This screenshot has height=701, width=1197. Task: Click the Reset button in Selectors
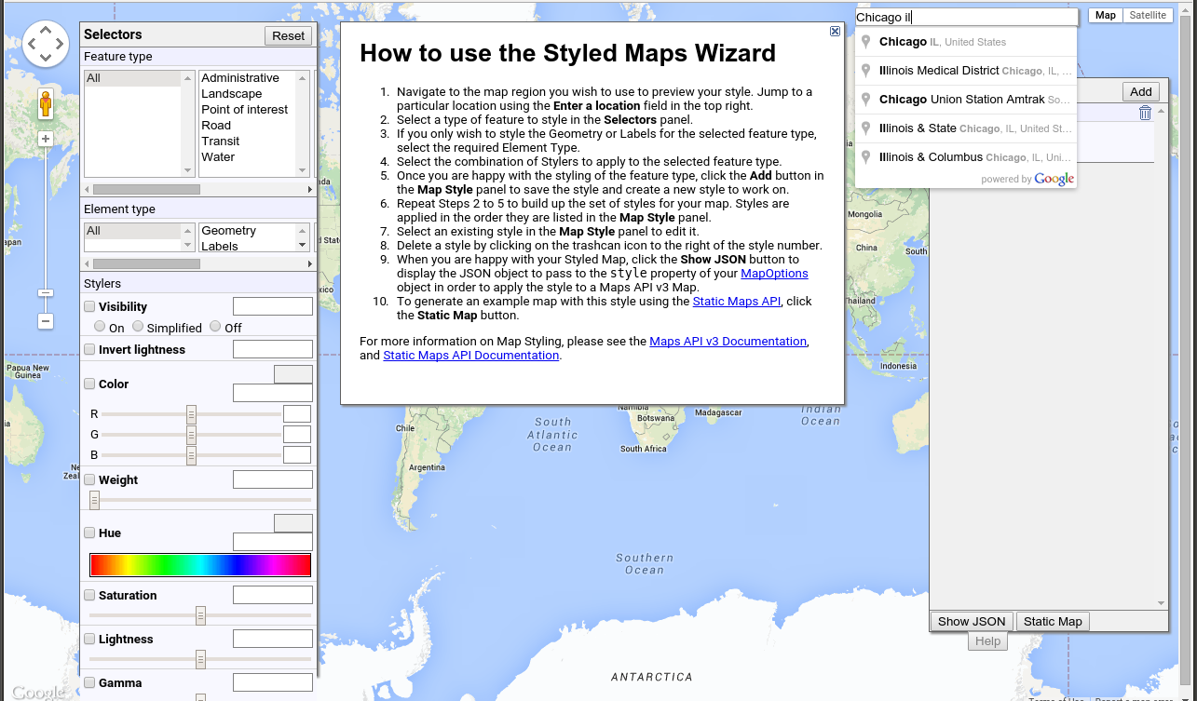pyautogui.click(x=289, y=35)
